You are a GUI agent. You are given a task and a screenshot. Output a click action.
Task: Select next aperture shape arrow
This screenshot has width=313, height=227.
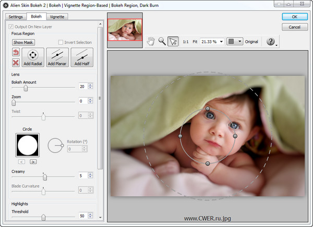33,162
